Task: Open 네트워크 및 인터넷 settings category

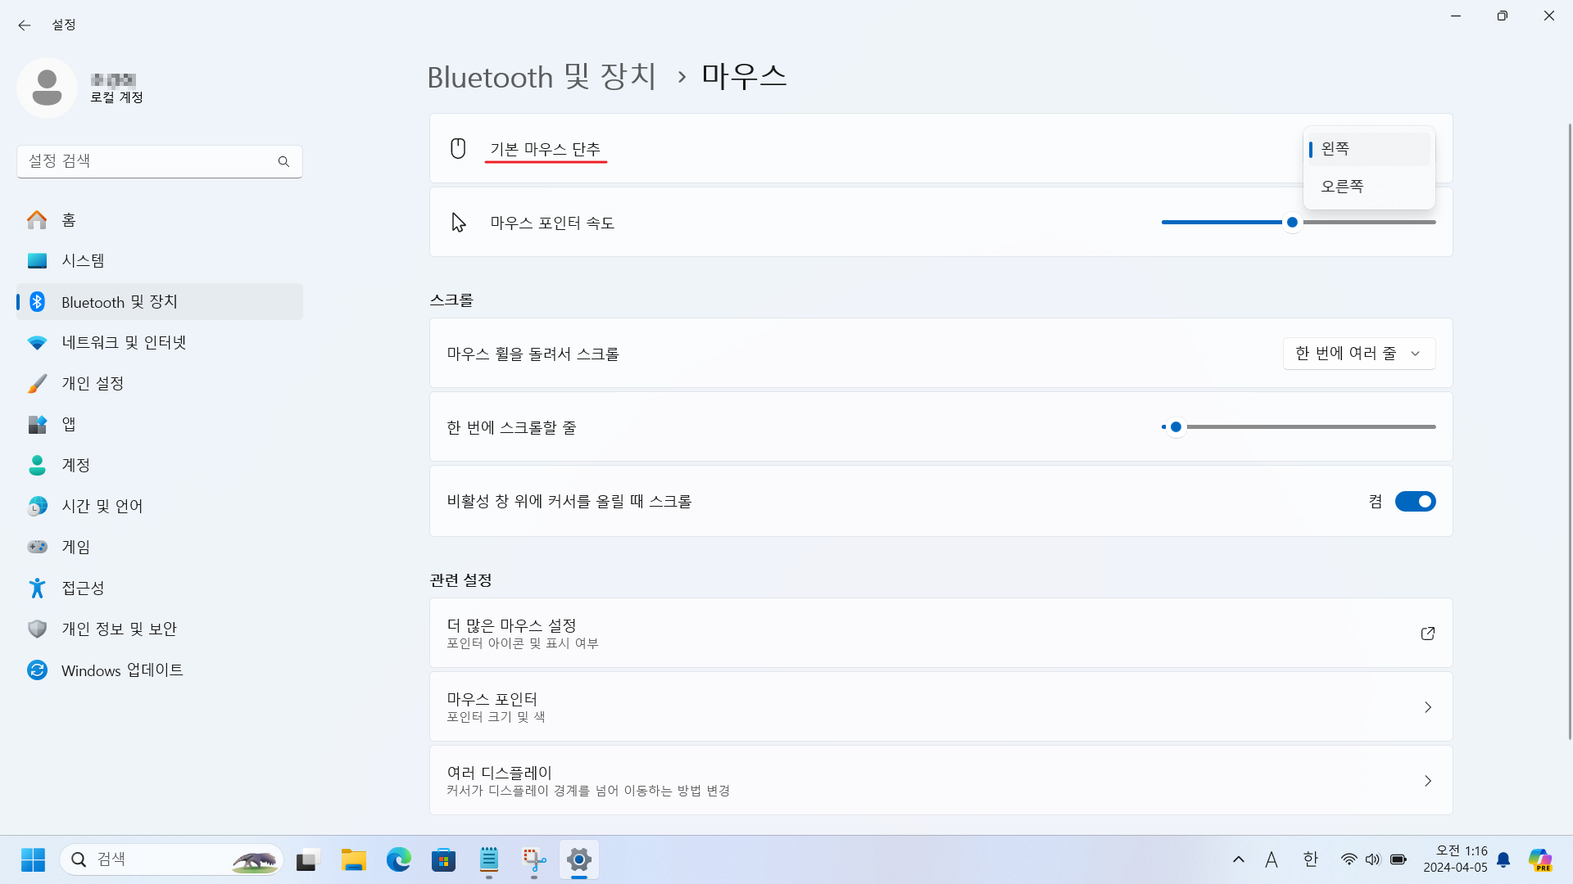Action: pos(160,342)
